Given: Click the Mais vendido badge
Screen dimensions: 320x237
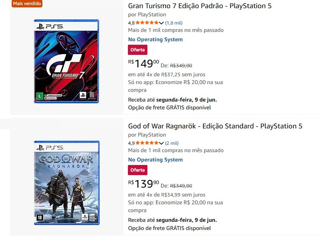Looking at the screenshot, I should click(x=27, y=4).
